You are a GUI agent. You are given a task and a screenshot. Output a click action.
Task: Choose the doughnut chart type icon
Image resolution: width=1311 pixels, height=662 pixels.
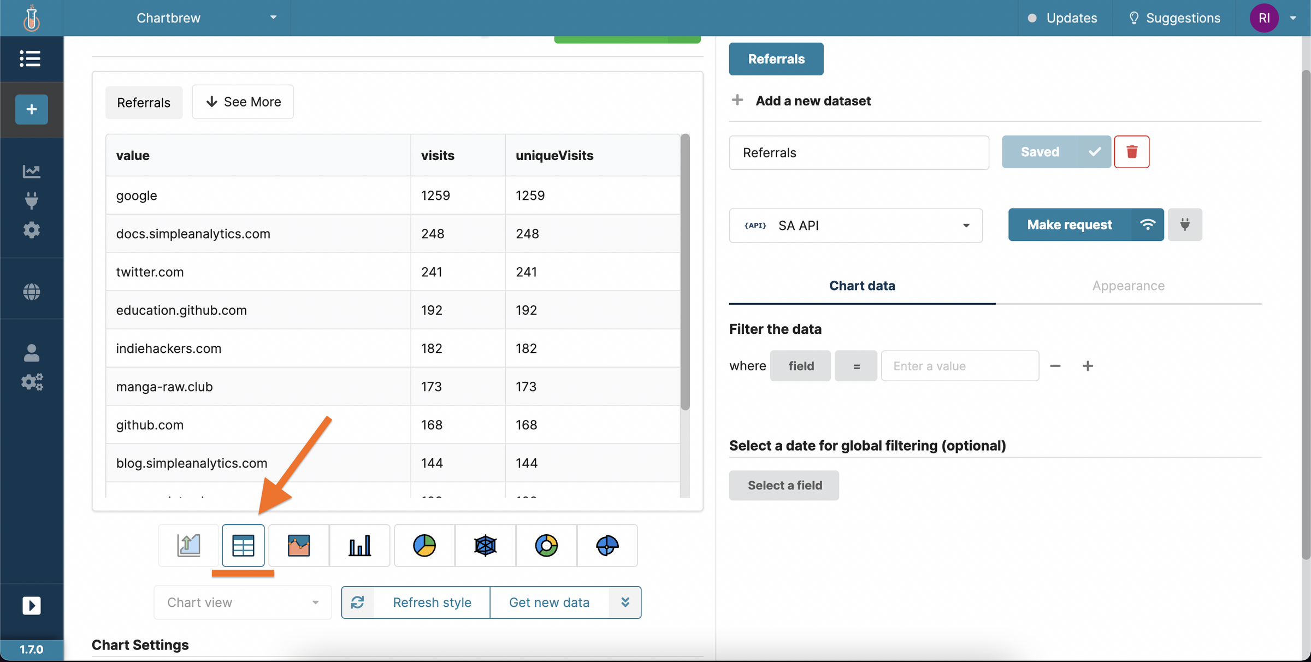click(x=546, y=546)
